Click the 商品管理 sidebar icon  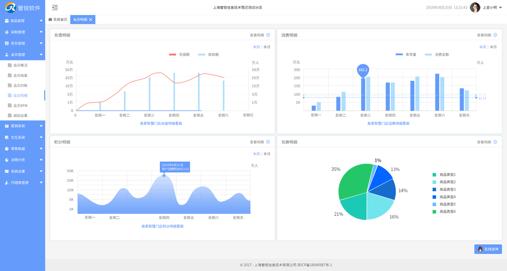coord(7,21)
